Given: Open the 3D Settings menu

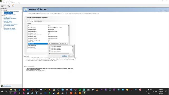Looking at the screenshot, I should [14, 3].
